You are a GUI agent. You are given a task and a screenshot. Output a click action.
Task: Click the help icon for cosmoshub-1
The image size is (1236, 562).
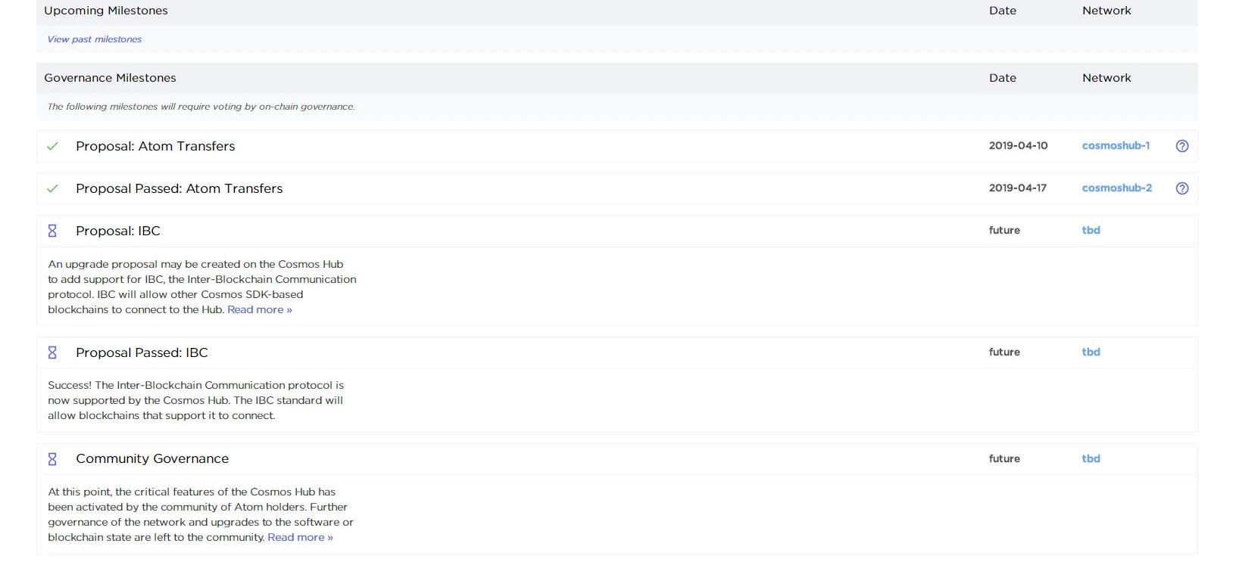tap(1181, 146)
